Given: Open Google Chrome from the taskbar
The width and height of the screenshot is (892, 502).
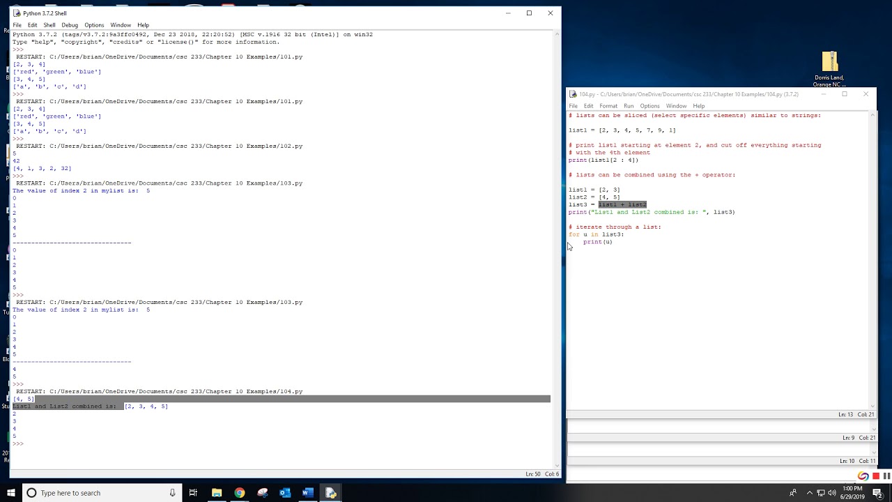Looking at the screenshot, I should pyautogui.click(x=240, y=493).
